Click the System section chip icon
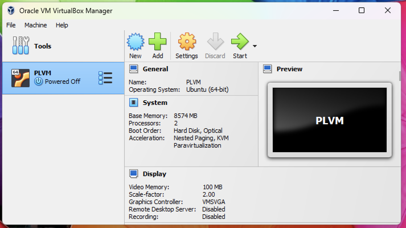This screenshot has height=228, width=406. coord(134,102)
